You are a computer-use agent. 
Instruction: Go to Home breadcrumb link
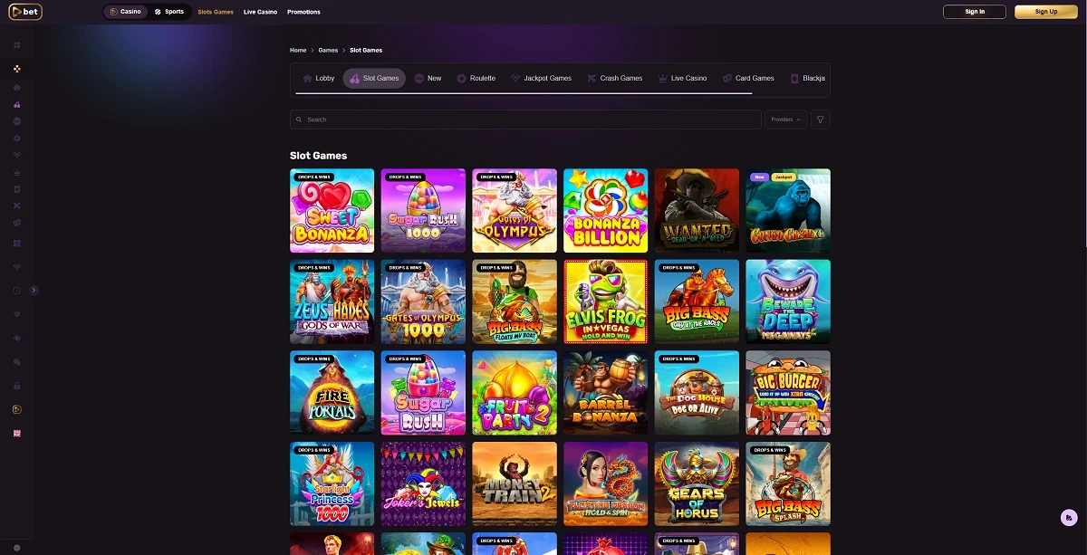pos(298,51)
